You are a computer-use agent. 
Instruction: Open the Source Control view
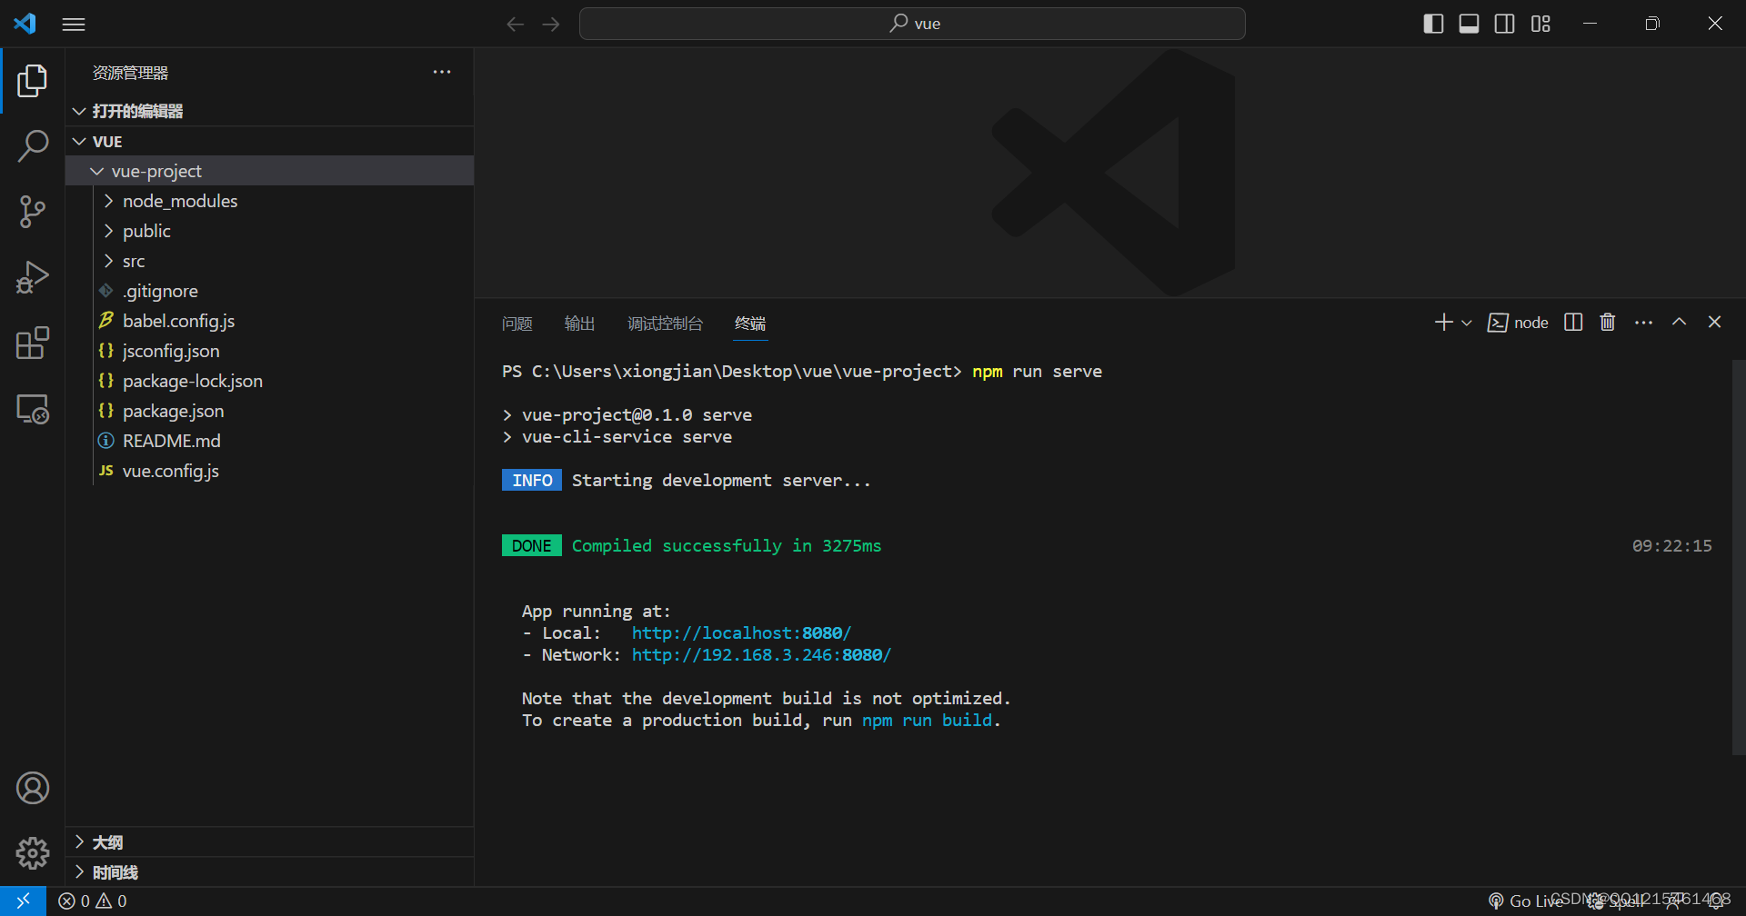point(33,212)
